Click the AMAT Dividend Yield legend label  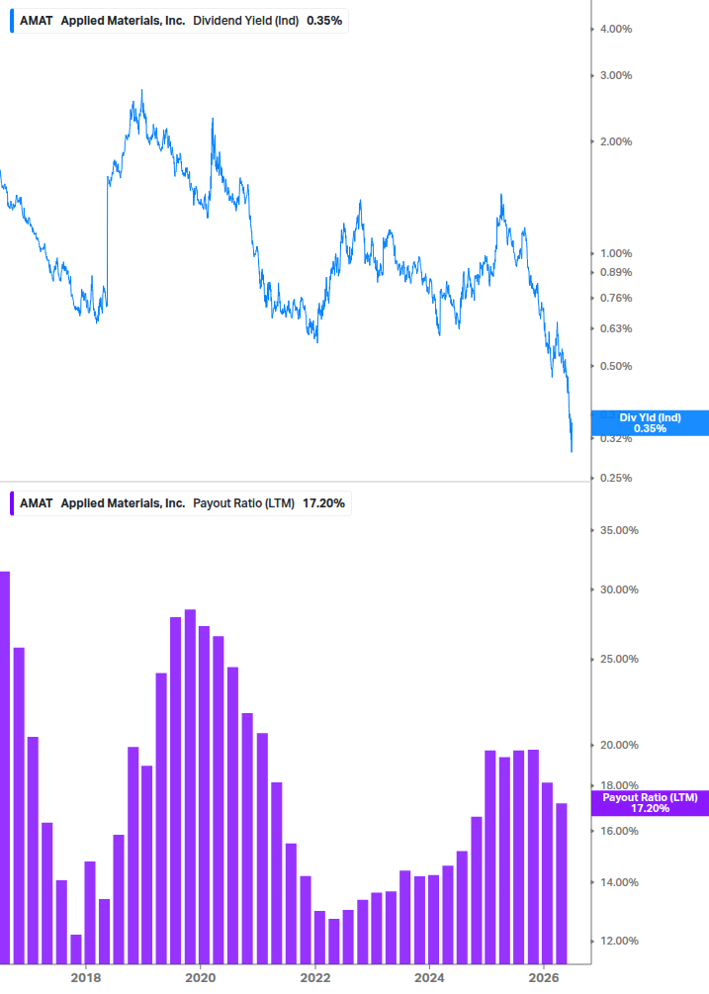click(181, 21)
